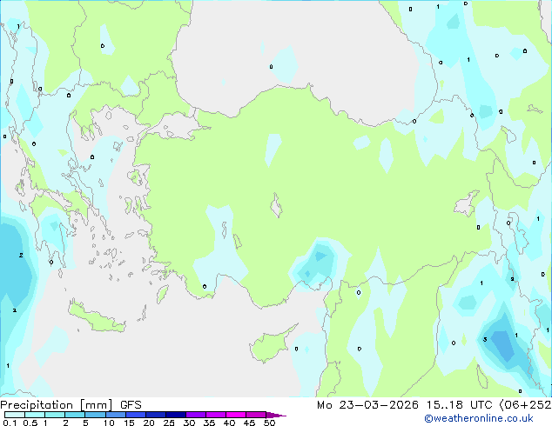Click the 2–5 mm legend swatch
This screenshot has height=426, width=552.
click(x=75, y=415)
